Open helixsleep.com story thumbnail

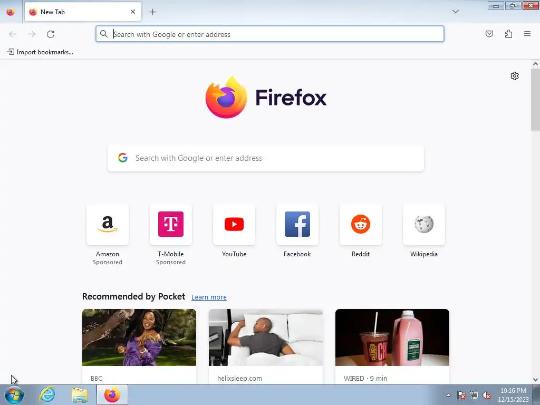266,337
